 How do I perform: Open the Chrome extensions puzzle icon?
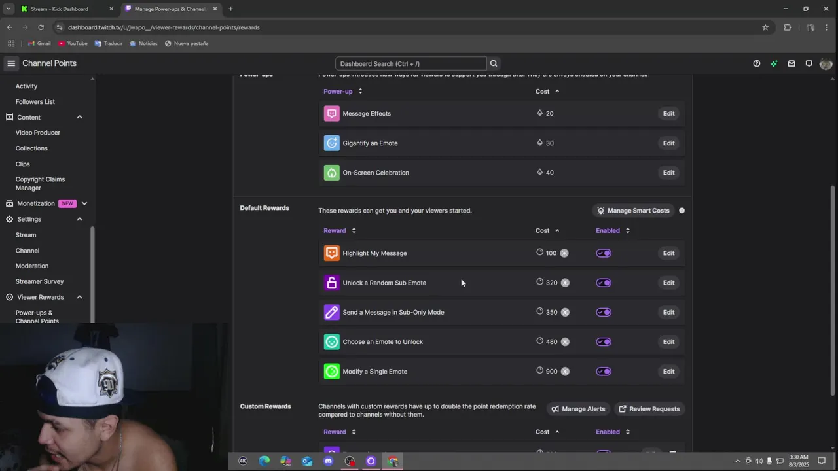point(788,27)
